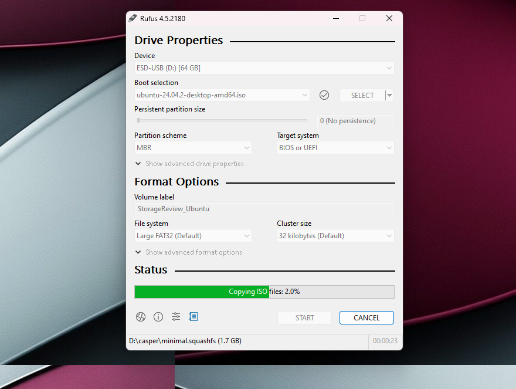This screenshot has width=516, height=389.
Task: Click the Cluster size label
Action: click(294, 224)
